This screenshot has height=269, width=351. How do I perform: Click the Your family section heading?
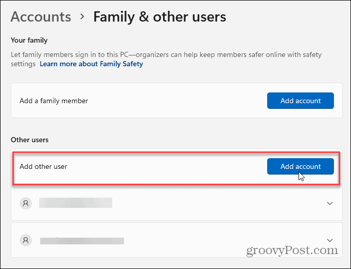coord(29,40)
